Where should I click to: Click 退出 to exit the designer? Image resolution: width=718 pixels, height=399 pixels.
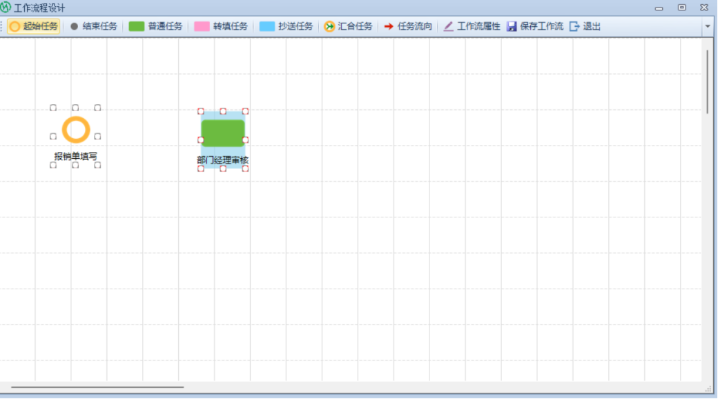point(585,26)
